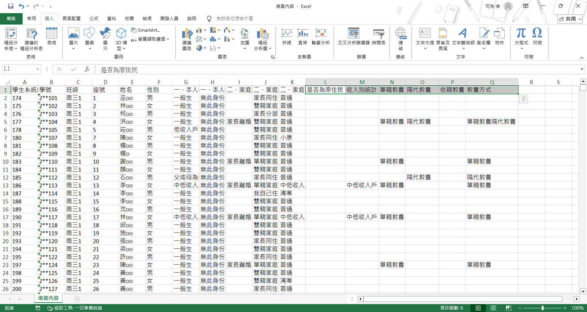Insert a Text Box (文字方塊)
The width and height of the screenshot is (587, 312).
(x=425, y=39)
